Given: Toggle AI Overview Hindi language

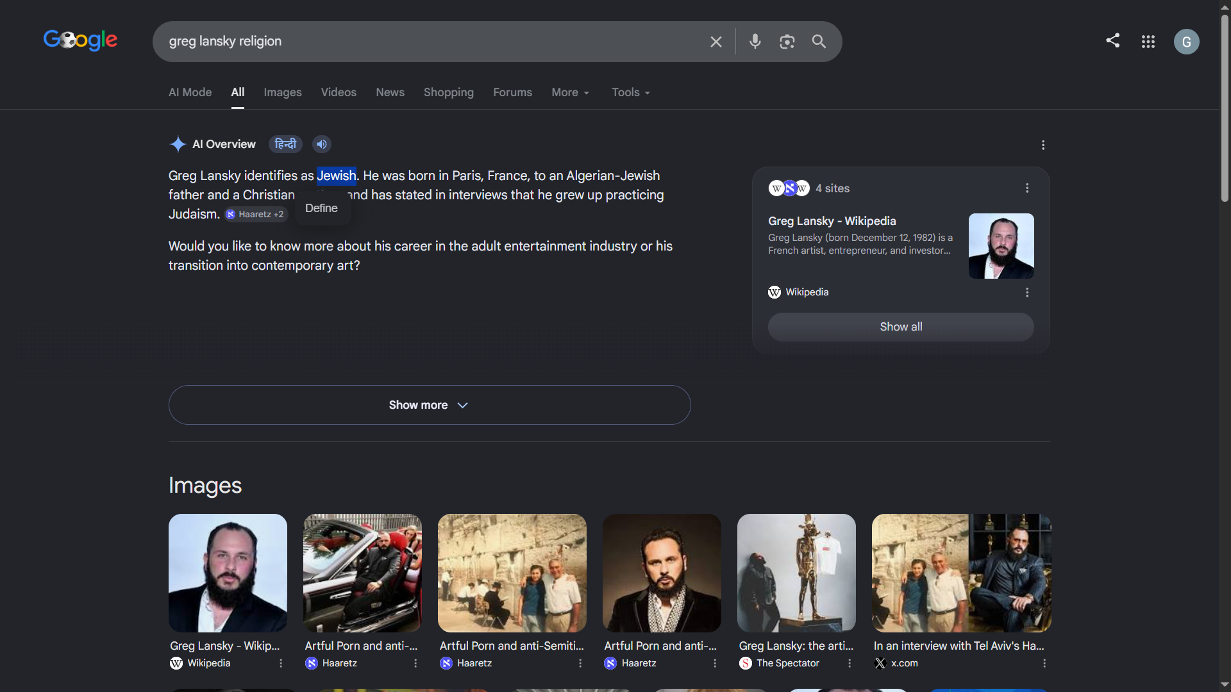Looking at the screenshot, I should click(285, 144).
